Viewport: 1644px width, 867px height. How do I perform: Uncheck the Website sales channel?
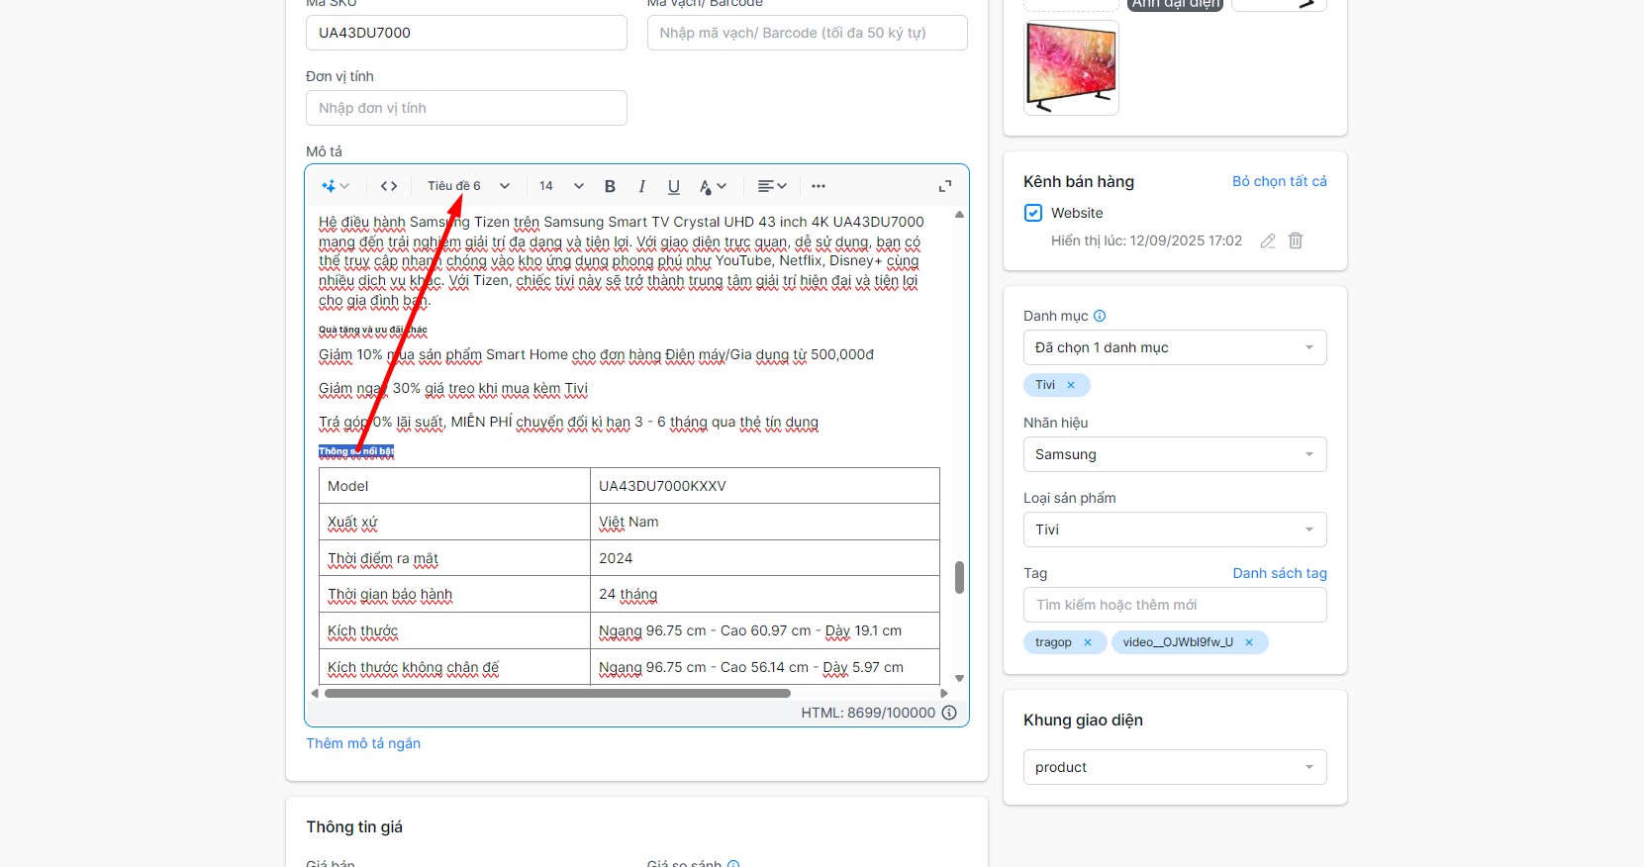pos(1033,213)
